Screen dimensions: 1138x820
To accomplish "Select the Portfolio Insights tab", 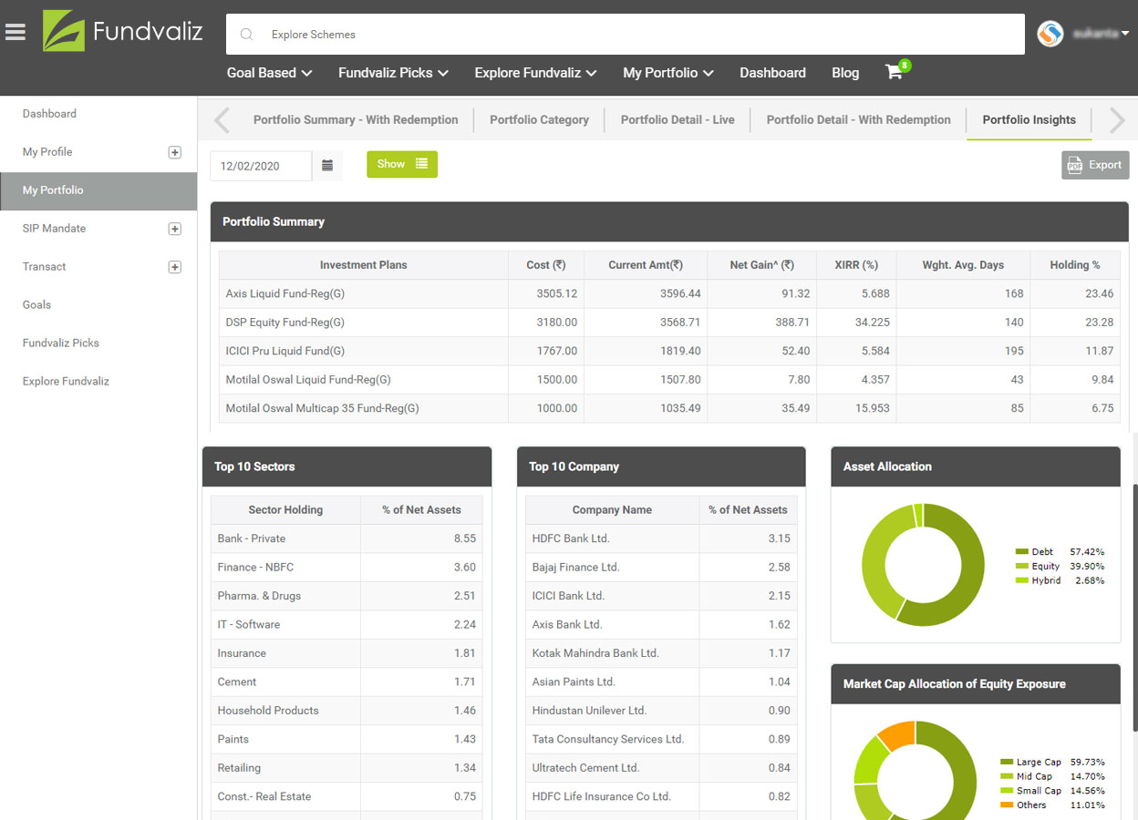I will [1029, 119].
